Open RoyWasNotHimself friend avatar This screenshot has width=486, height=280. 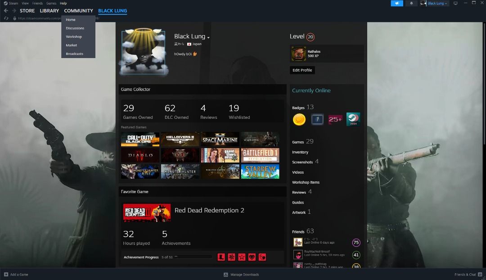[298, 255]
